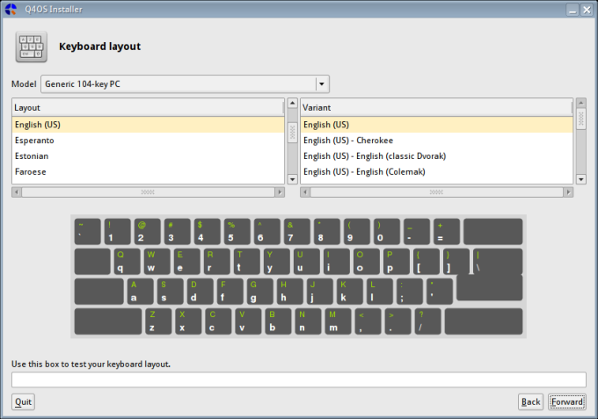Click the slash / question mark key
598x419 pixels.
(x=428, y=321)
